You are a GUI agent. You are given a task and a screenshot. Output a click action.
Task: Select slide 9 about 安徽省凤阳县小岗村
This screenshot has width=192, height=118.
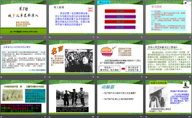[x=23, y=97]
